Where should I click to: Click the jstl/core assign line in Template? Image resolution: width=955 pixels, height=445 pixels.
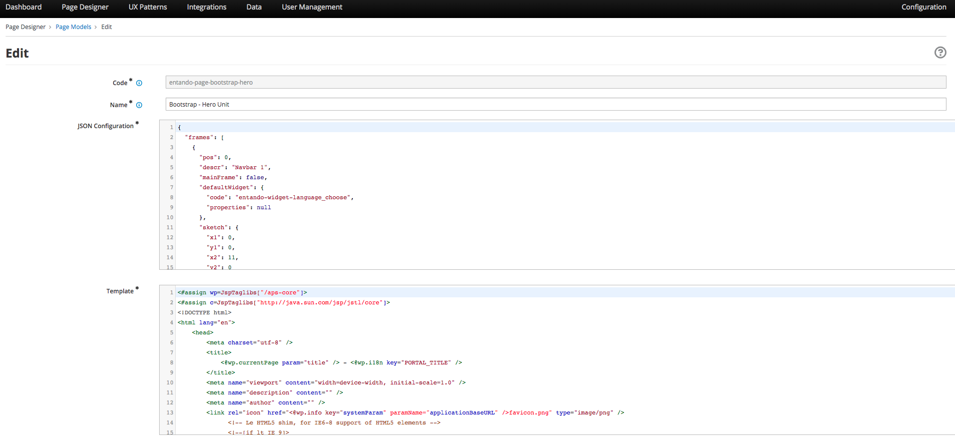click(x=284, y=302)
